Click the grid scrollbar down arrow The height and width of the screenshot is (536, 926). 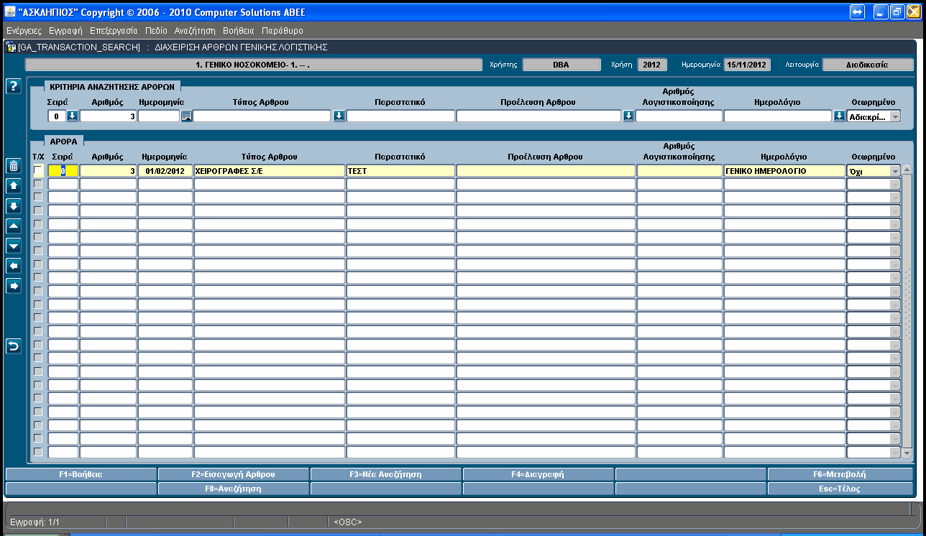tap(907, 454)
